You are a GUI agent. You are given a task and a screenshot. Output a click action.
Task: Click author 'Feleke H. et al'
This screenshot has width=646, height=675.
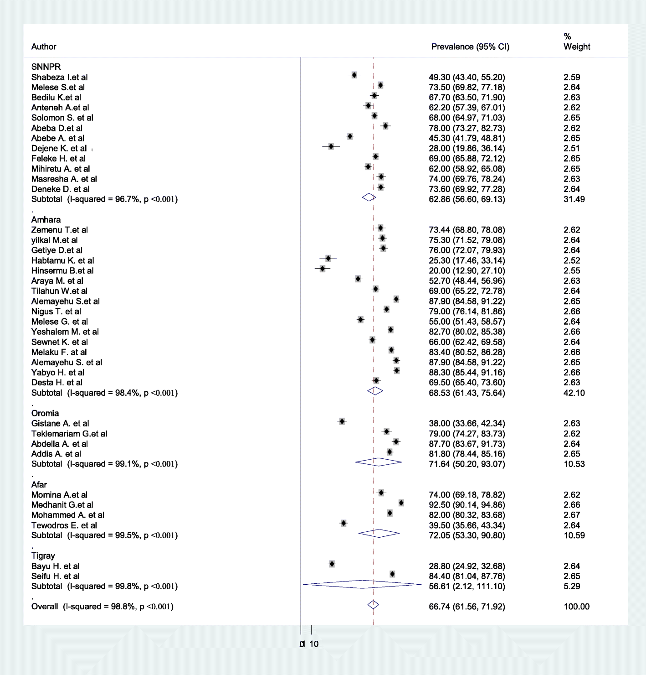point(58,158)
